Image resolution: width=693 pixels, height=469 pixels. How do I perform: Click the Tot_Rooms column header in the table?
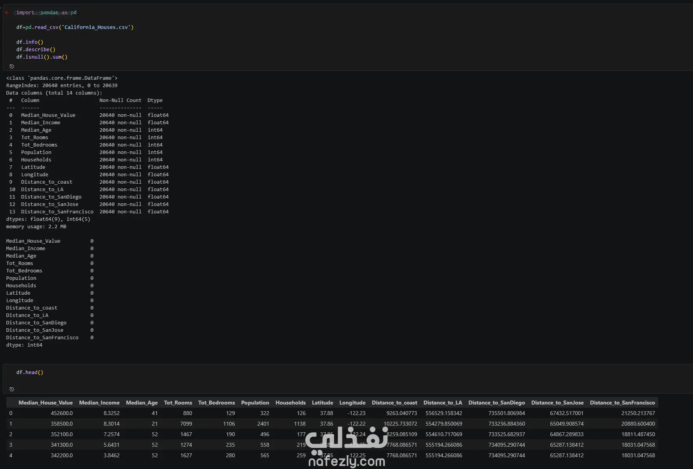coord(178,403)
